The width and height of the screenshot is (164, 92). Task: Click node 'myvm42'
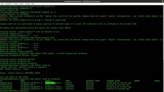(x=69, y=83)
